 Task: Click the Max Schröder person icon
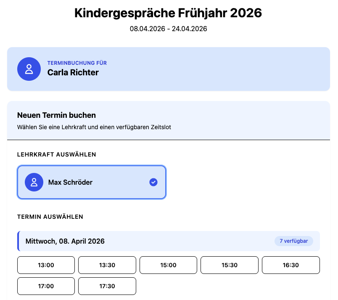point(34,182)
